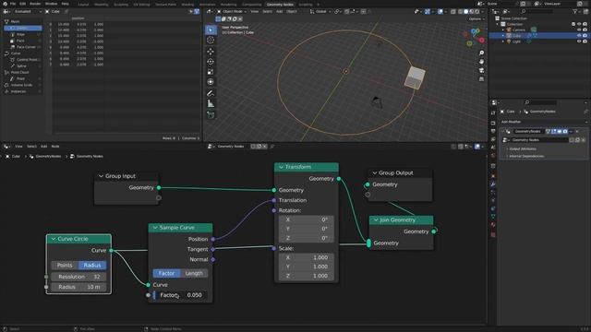Image resolution: width=591 pixels, height=332 pixels.
Task: Select the Measure tool in the viewport
Action: (211, 103)
